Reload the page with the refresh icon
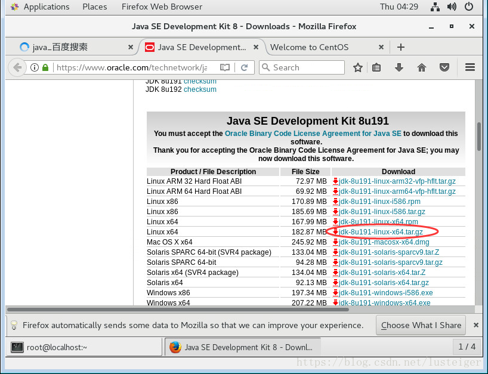488x374 pixels. point(245,67)
